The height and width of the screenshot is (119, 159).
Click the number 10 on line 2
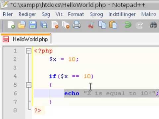[x=72, y=59]
